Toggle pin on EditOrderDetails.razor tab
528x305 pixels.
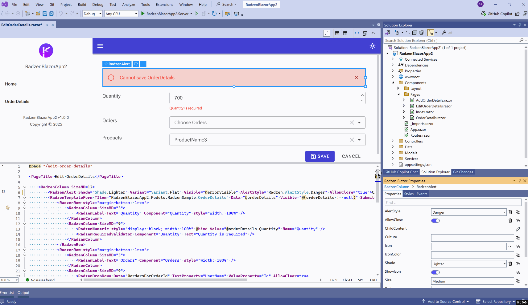[47, 25]
